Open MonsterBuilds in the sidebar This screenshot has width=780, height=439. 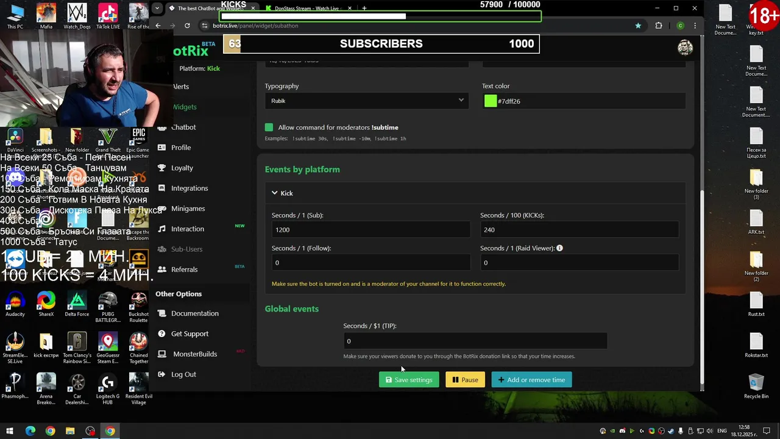pos(194,354)
